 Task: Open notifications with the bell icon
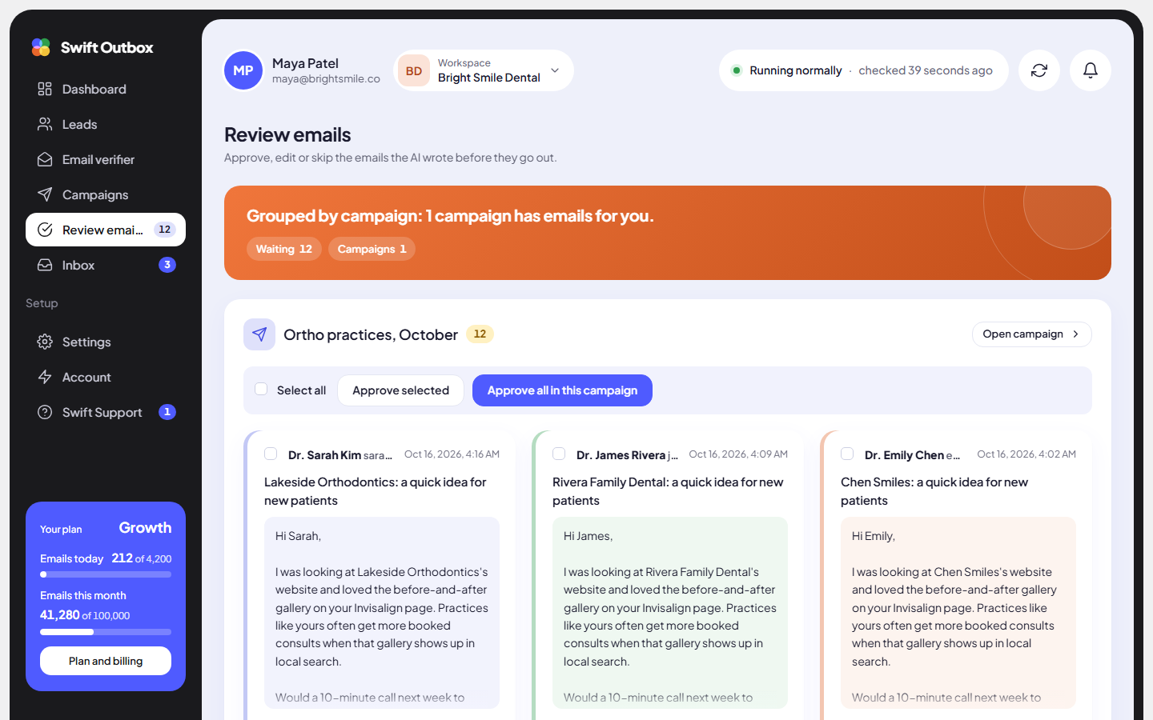1091,70
